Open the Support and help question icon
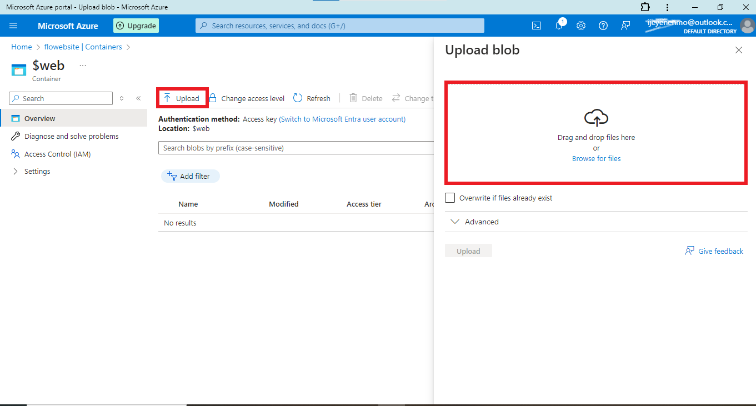 [x=603, y=26]
